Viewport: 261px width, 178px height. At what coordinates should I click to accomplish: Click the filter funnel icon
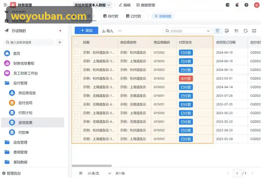pos(217,31)
